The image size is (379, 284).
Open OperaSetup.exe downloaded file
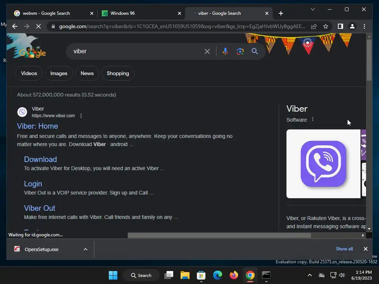pos(41,249)
